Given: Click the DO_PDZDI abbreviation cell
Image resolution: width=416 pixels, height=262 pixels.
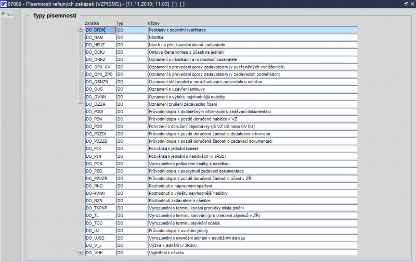Looking at the screenshot, I should [x=100, y=134].
